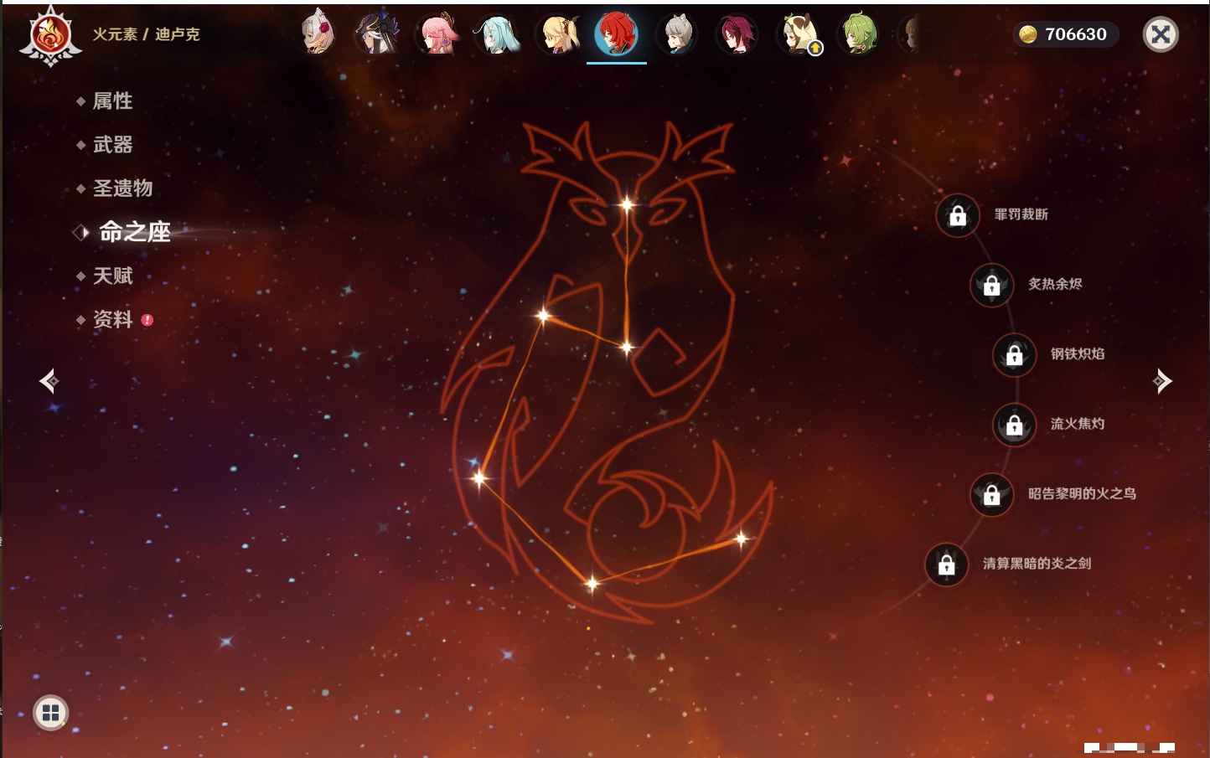Open the locked constellation 炙热余烬
The width and height of the screenshot is (1210, 758).
991,285
